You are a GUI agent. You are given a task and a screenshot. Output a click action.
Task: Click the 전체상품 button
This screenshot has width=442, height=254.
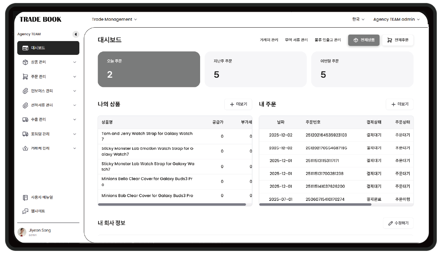(364, 40)
